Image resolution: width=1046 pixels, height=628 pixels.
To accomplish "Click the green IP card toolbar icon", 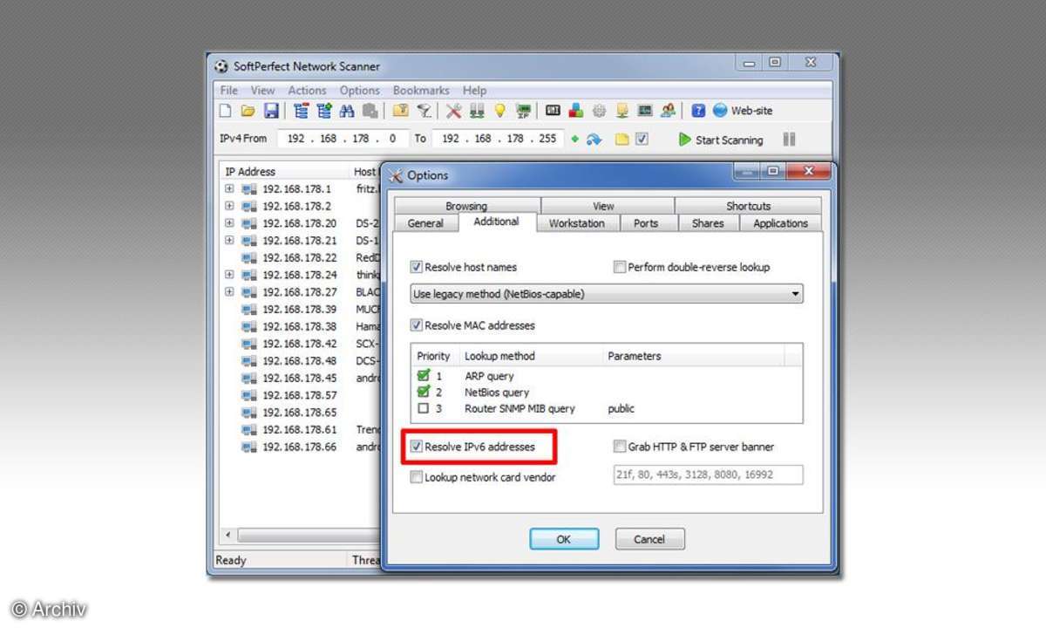I will (x=523, y=111).
